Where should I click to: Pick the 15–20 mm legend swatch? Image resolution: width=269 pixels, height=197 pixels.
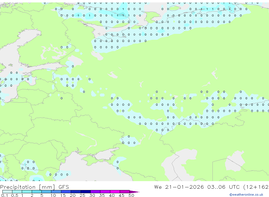[x=66, y=192]
